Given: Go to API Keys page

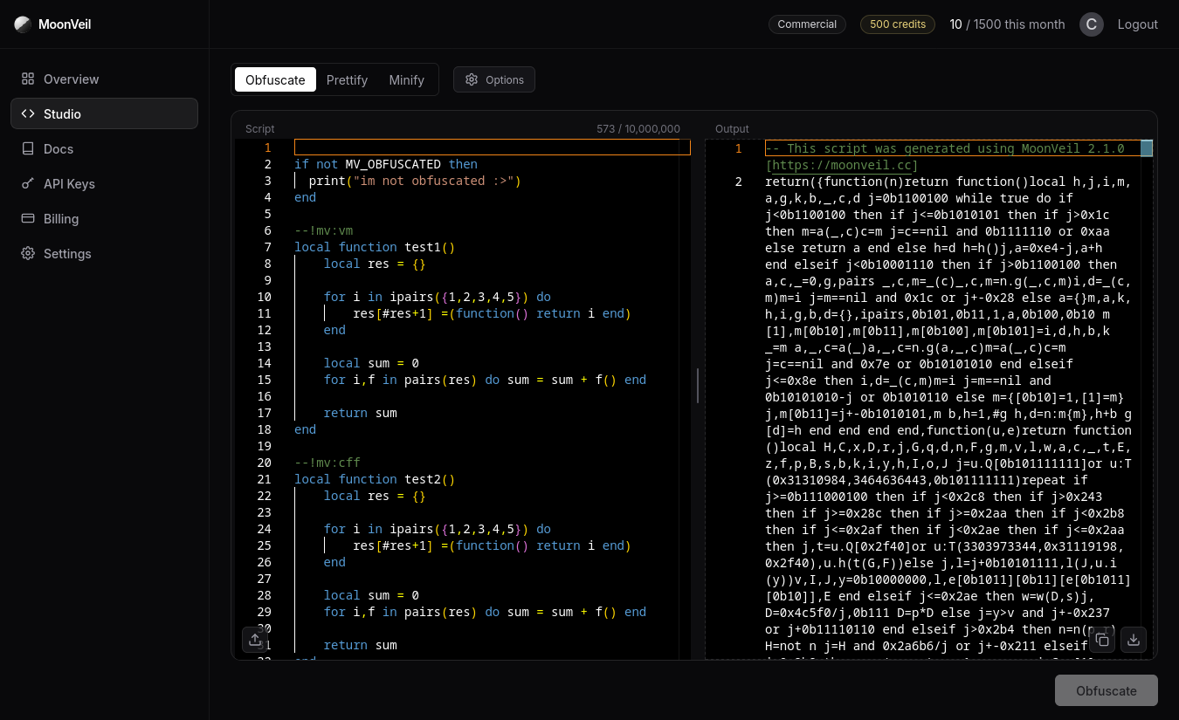Looking at the screenshot, I should (104, 183).
